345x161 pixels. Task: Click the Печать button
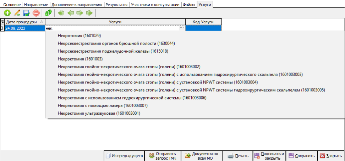[238, 156]
